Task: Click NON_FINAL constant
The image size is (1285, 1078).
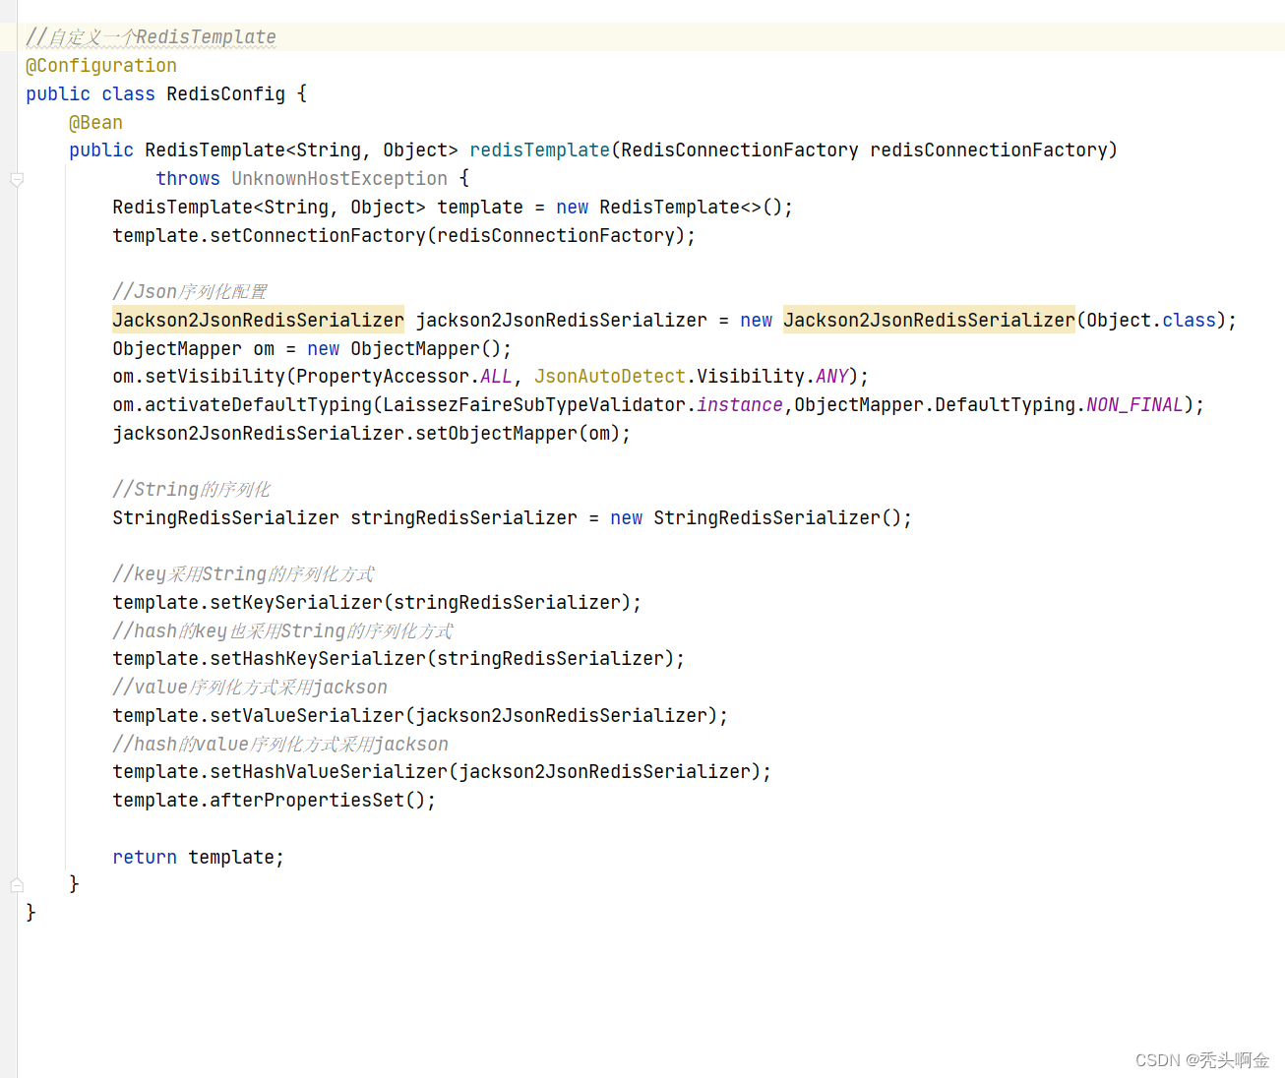Action: 1134,405
